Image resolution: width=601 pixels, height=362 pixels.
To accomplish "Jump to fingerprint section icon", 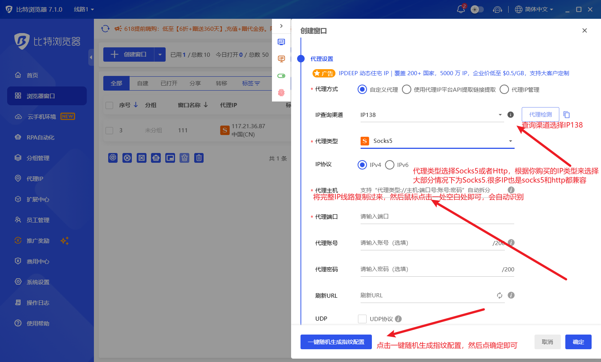I will coord(281,92).
